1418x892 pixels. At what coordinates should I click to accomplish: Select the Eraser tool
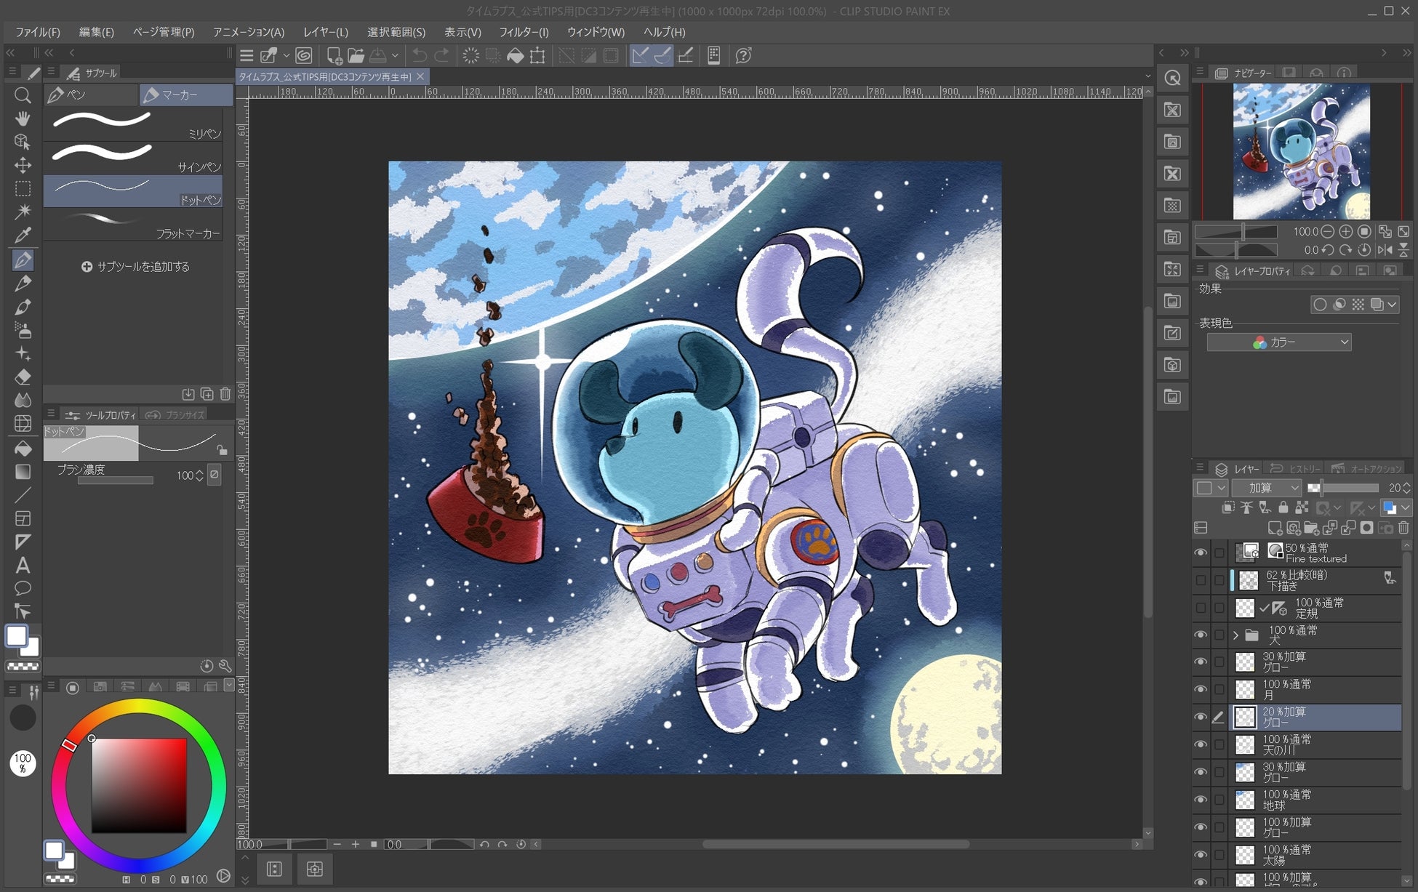click(23, 377)
